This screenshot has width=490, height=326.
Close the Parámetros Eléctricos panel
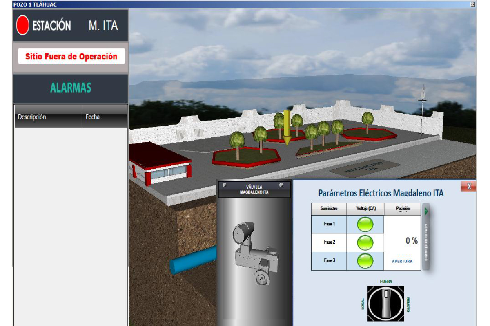coord(469,186)
